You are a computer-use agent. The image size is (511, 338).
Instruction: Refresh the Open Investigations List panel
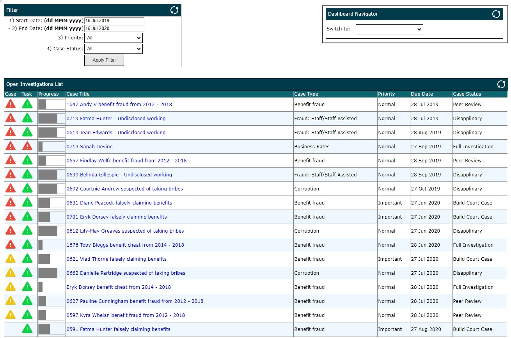coord(501,84)
